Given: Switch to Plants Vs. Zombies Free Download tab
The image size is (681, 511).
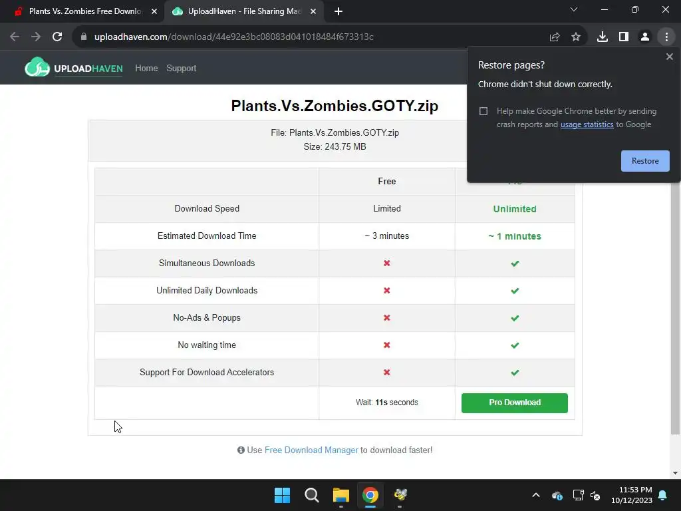Looking at the screenshot, I should (84, 11).
